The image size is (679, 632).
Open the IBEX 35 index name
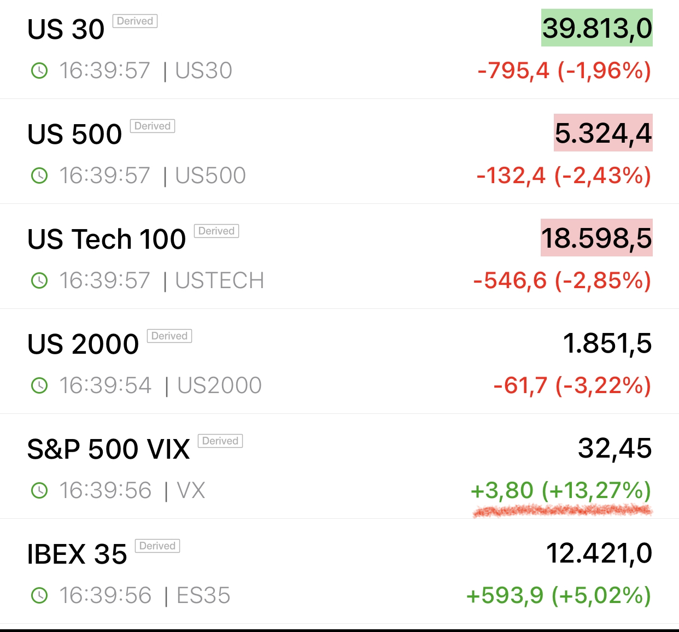(x=77, y=554)
